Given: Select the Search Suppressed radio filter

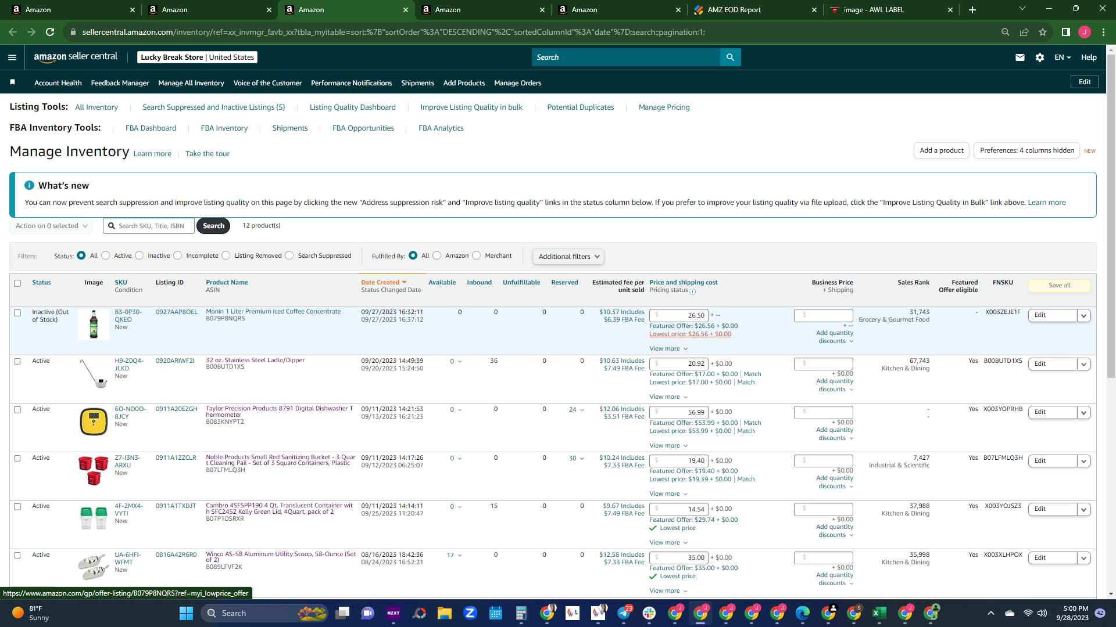Looking at the screenshot, I should click(289, 255).
